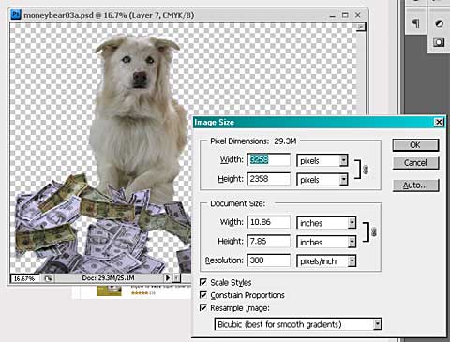This screenshot has width=450, height=342.
Task: Disable the Resample Image checkbox
Action: [x=203, y=308]
